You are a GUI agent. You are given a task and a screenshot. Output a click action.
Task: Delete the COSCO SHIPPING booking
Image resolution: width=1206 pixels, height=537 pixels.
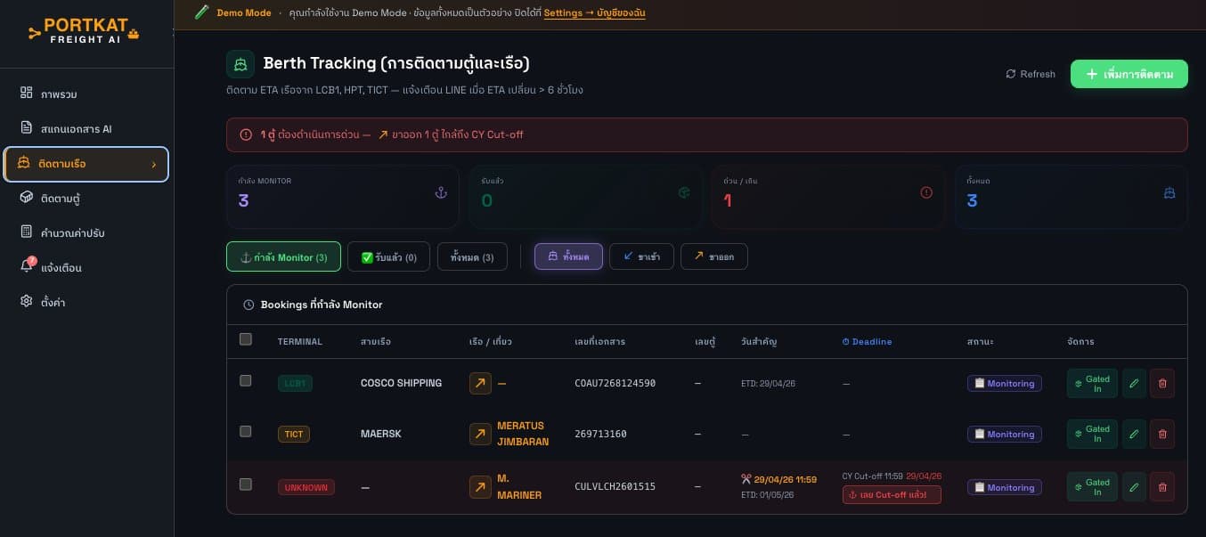point(1162,383)
